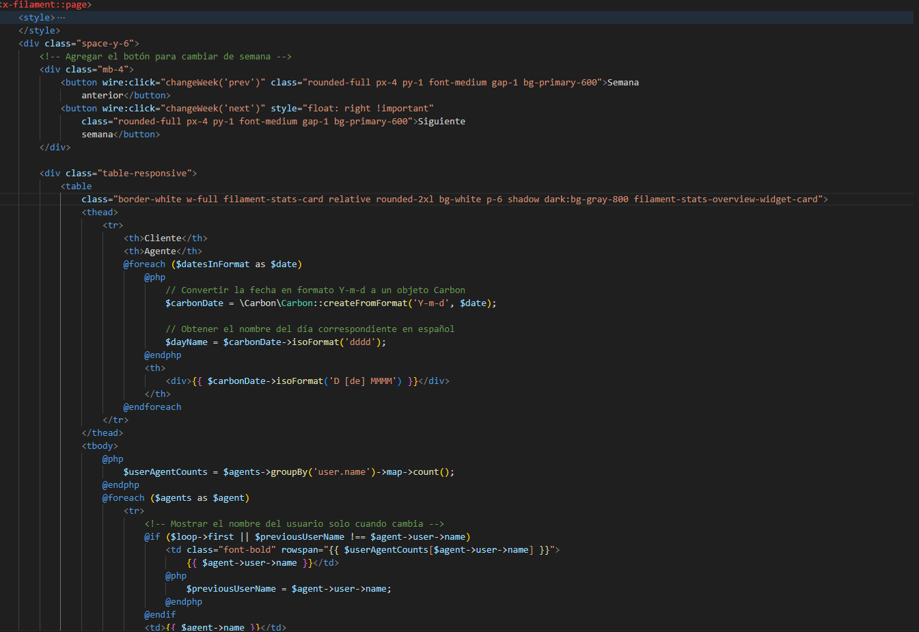919x632 pixels.
Task: Click the "Mostrar el nombre del usuario" comment
Action: pyautogui.click(x=294, y=524)
